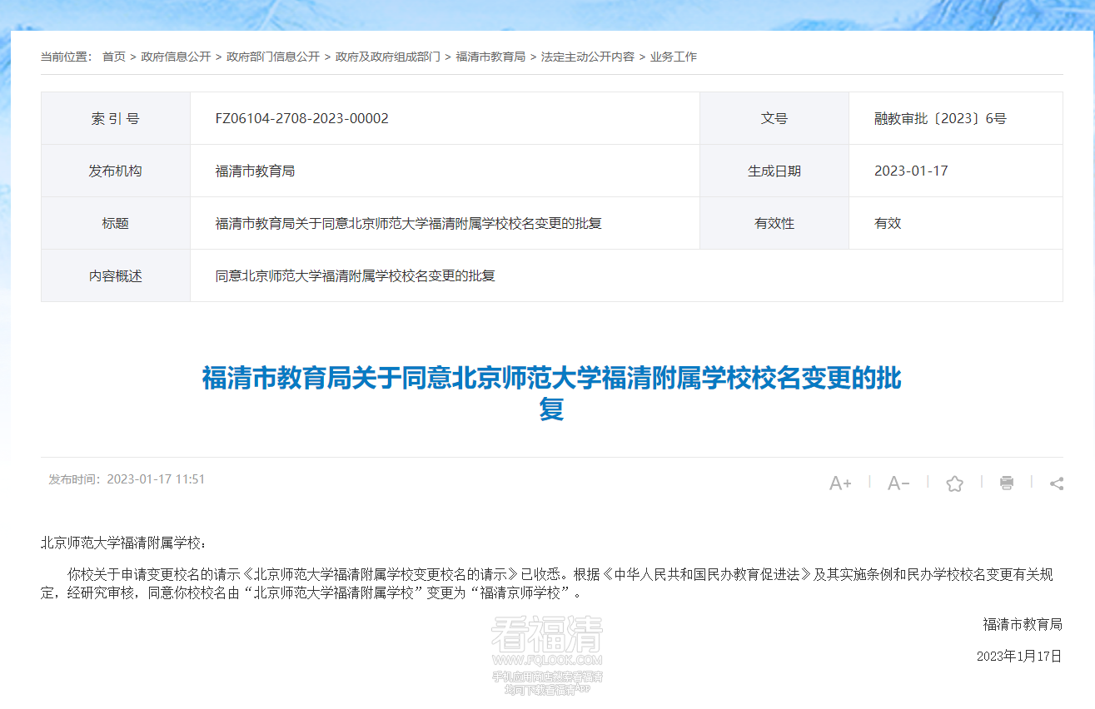Screen dimensions: 1095x709
Task: Click the 标题 label cell
Action: click(x=116, y=223)
